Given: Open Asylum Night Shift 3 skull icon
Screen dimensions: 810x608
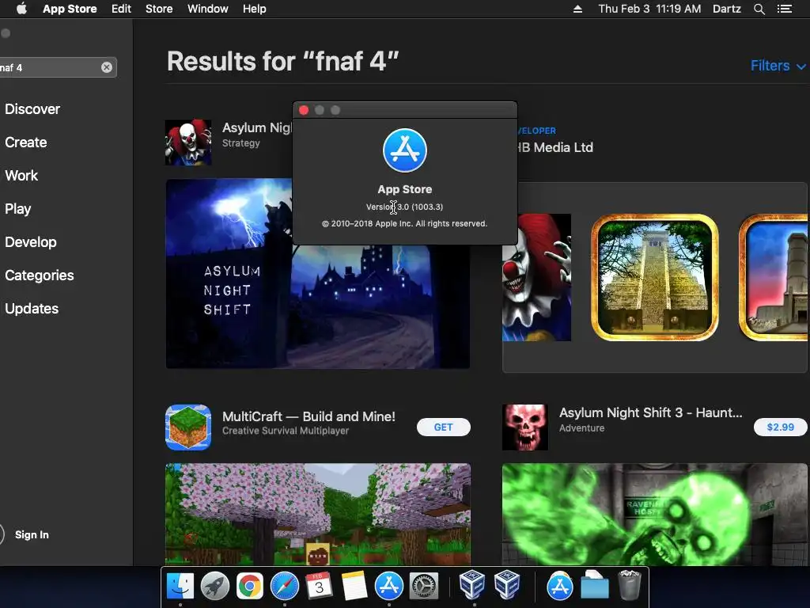Looking at the screenshot, I should pyautogui.click(x=525, y=427).
